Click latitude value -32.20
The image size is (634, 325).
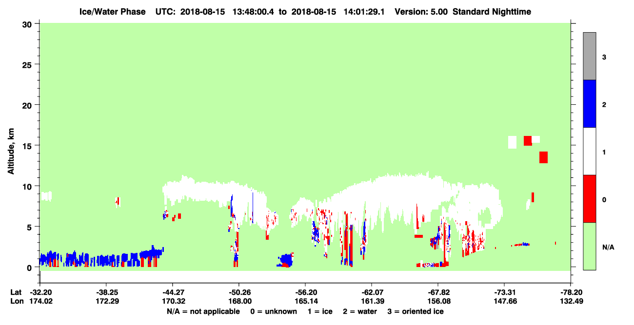click(40, 292)
